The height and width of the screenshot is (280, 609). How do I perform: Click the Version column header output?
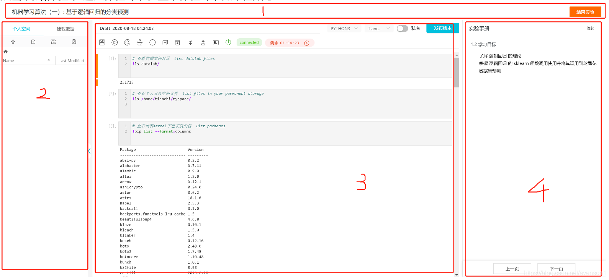pos(195,150)
